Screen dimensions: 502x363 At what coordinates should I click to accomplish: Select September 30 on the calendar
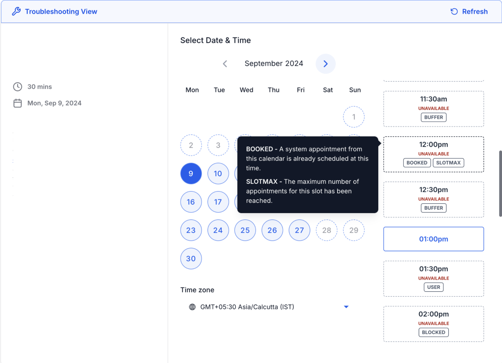click(x=191, y=259)
